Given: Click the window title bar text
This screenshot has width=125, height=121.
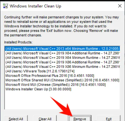Looking at the screenshot, I should pos(35,6).
